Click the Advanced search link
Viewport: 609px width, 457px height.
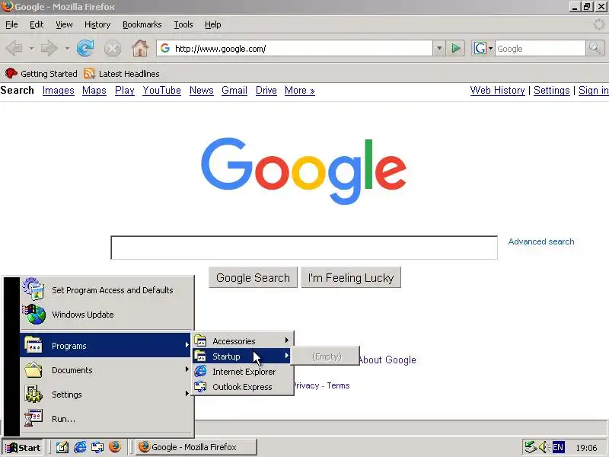pos(541,241)
